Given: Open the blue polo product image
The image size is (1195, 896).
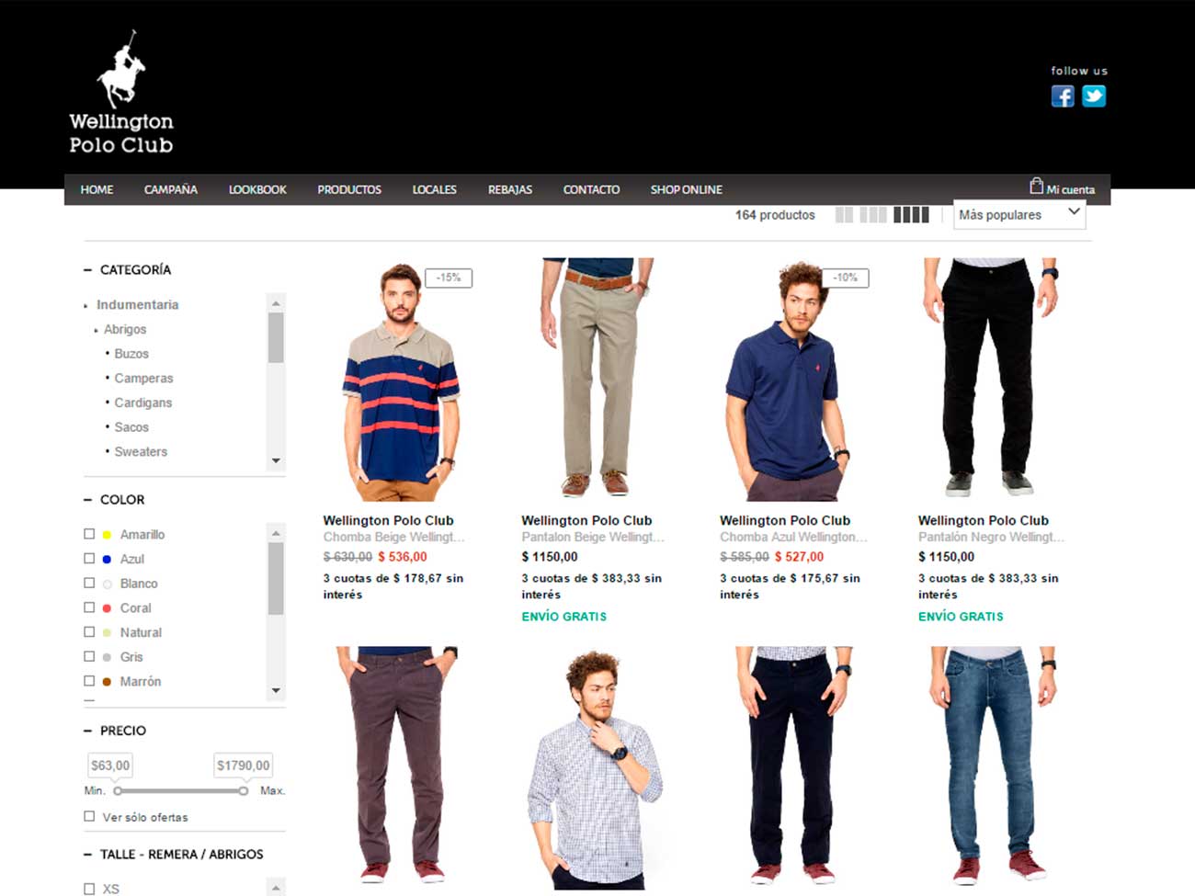Looking at the screenshot, I should (x=788, y=380).
